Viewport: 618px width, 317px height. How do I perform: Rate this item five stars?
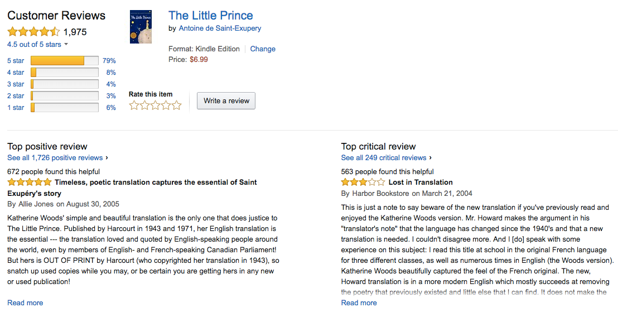177,105
